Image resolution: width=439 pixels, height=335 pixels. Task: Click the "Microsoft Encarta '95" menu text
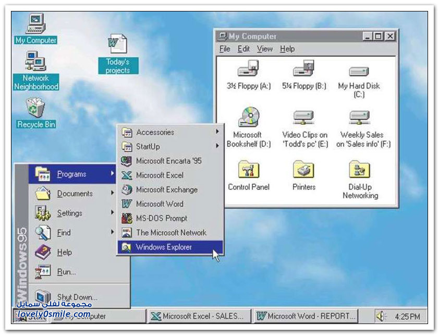point(169,161)
